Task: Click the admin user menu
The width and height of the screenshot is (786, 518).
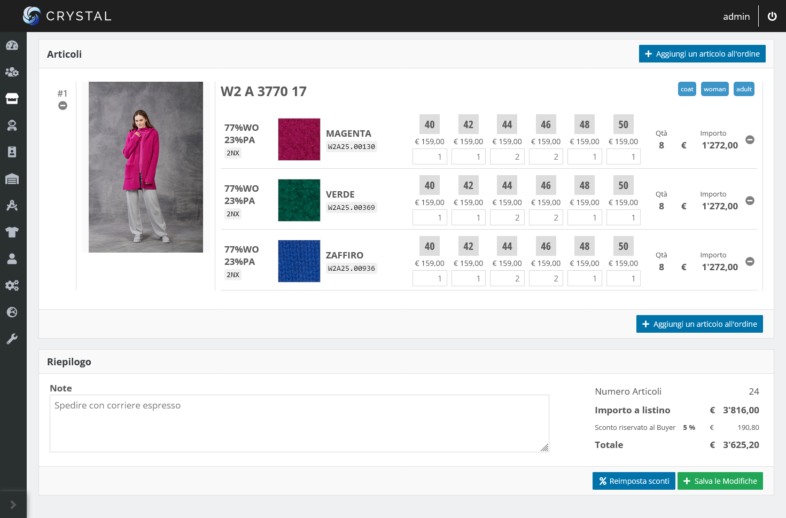Action: [x=736, y=17]
